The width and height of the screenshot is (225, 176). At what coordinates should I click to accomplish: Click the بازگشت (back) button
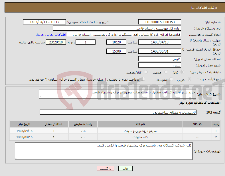click(x=106, y=168)
